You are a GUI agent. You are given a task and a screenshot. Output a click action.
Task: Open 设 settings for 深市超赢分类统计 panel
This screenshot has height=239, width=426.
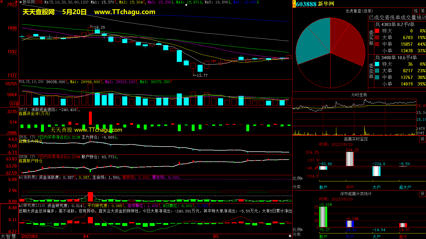click(422, 194)
